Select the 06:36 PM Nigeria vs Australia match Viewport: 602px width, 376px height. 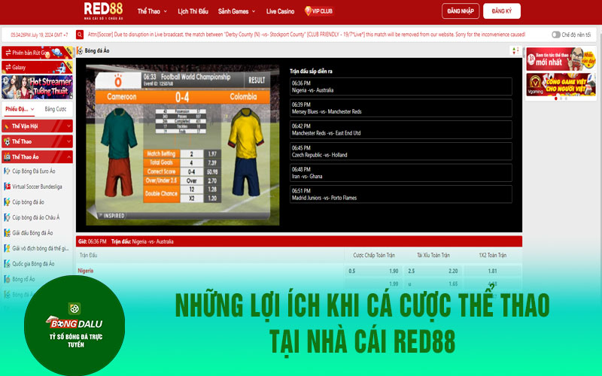[401, 86]
